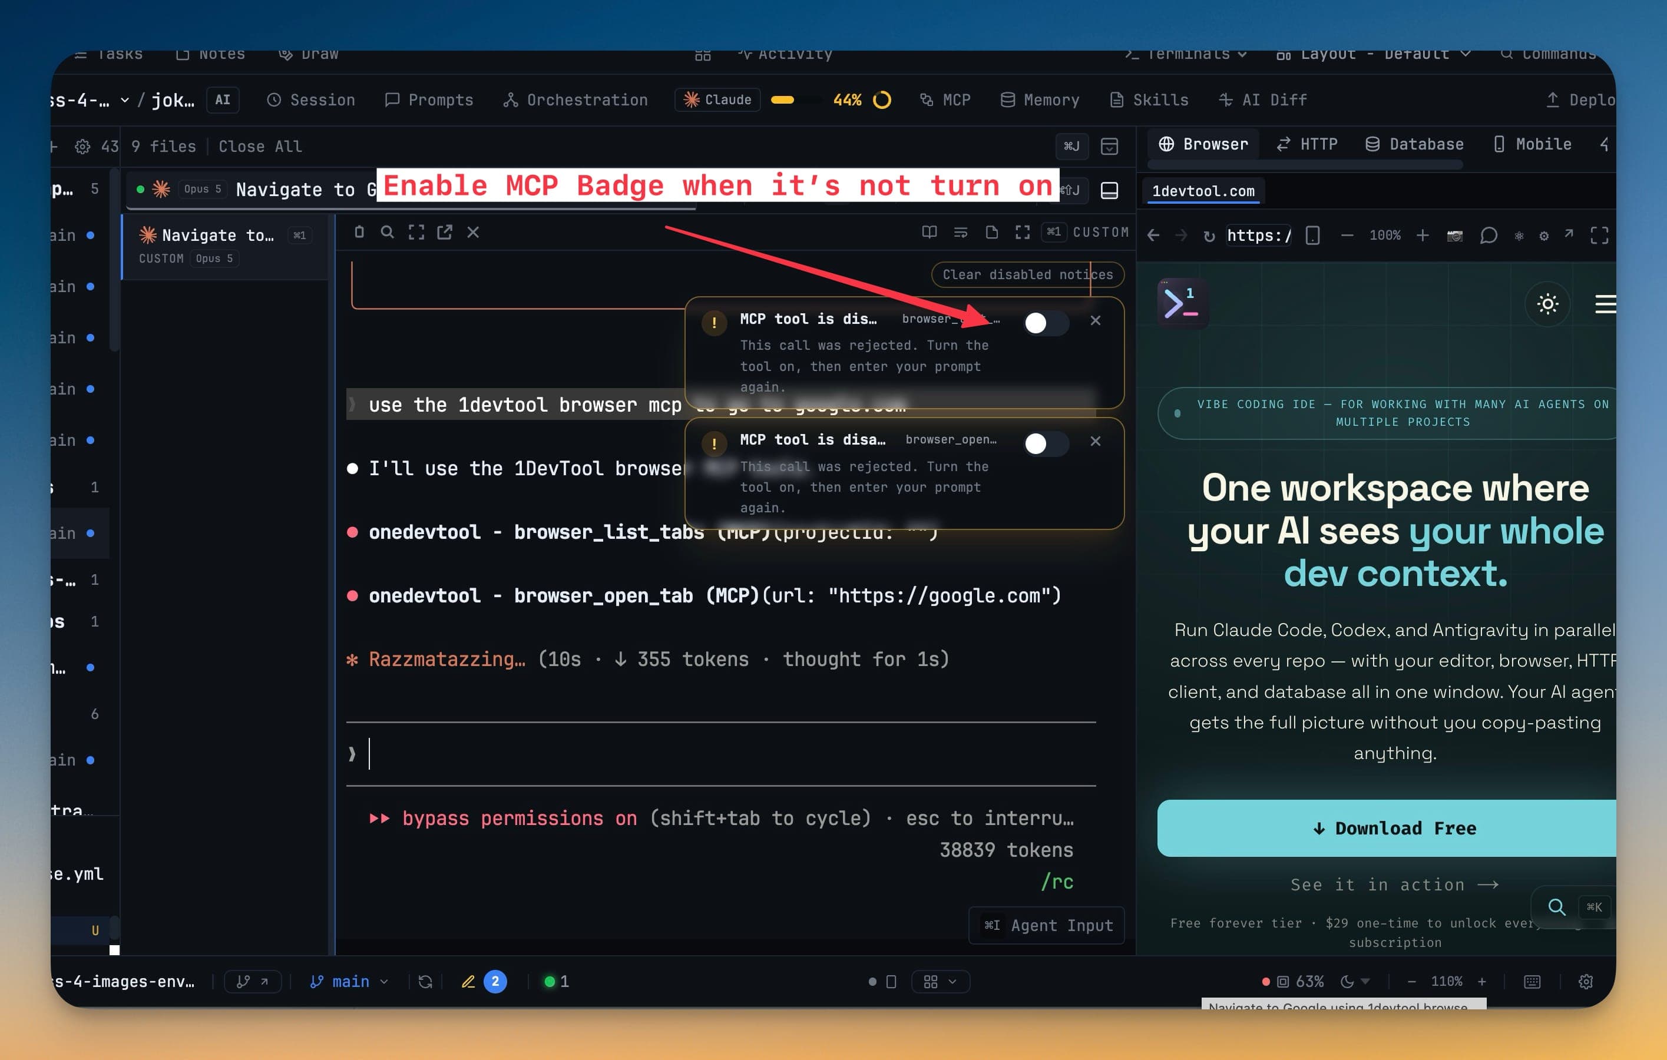Open the Orchestration tab
This screenshot has height=1060, width=1667.
575,100
